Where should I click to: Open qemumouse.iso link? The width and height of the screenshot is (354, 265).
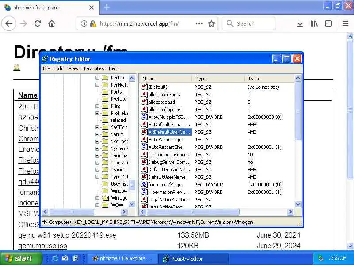point(42,246)
